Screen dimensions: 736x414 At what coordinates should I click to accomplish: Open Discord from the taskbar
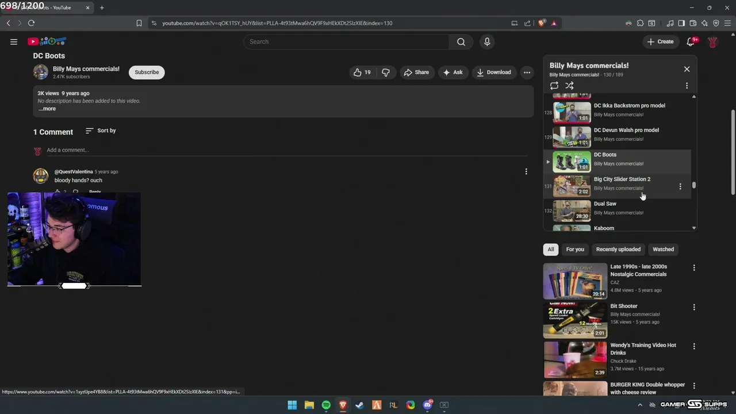[427, 405]
